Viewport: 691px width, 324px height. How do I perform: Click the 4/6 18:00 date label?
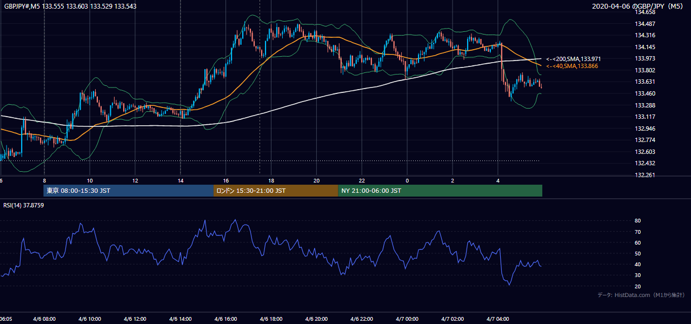tap(271, 319)
